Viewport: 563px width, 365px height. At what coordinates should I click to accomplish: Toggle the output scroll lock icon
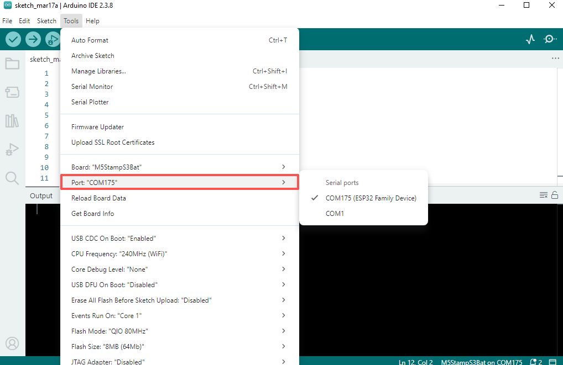tap(555, 195)
